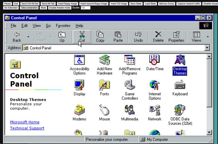The width and height of the screenshot is (218, 144).
Task: Open the Back button history dropdown arrow
Action: [x=28, y=37]
